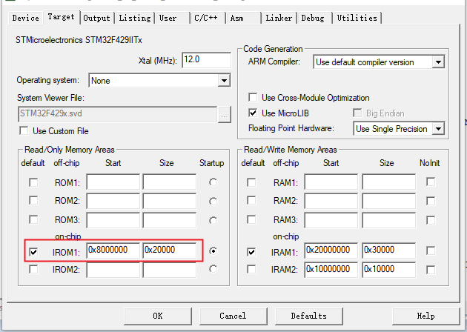Image resolution: width=467 pixels, height=332 pixels.
Task: Click the ROM1 Start field
Action: [113, 182]
